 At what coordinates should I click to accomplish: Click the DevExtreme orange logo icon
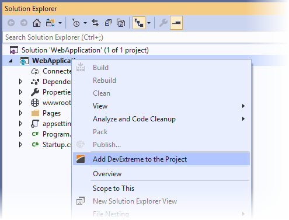81,159
